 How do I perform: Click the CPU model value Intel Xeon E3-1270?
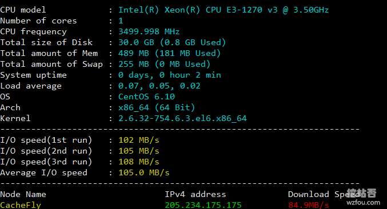pyautogui.click(x=224, y=10)
